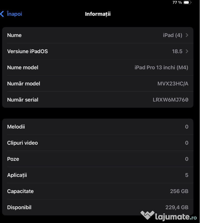Tap the model number MVX23HC/A
This screenshot has height=223, width=200.
[173, 84]
